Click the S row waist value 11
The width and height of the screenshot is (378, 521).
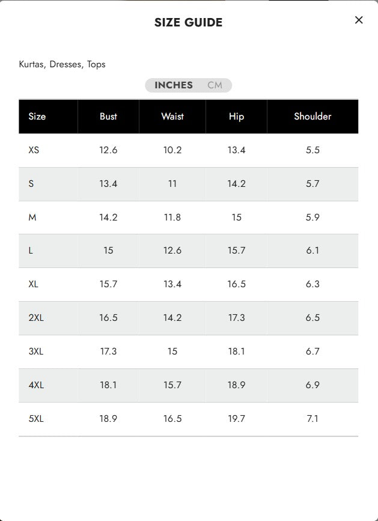[172, 184]
